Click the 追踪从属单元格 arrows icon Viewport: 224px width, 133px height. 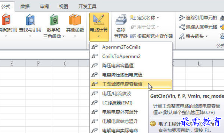click(182, 27)
